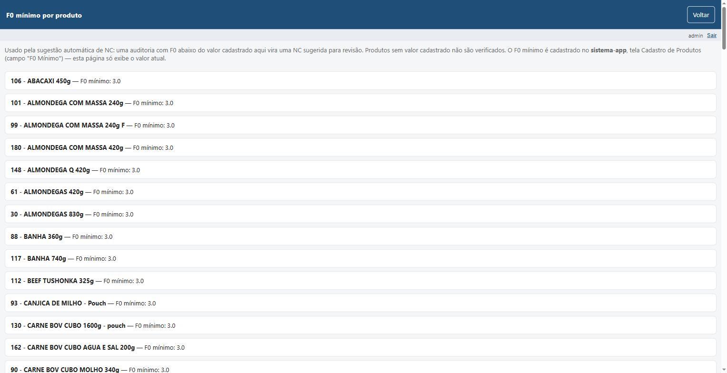The width and height of the screenshot is (727, 373).
Task: Select row 180 - ALMONDEGA COM MASSA 420g
Action: pyautogui.click(x=360, y=147)
